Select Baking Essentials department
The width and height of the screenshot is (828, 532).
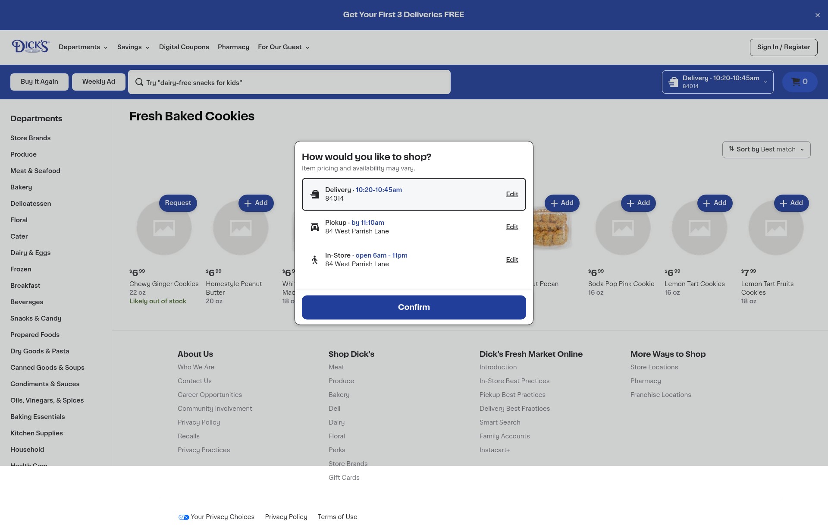(38, 417)
